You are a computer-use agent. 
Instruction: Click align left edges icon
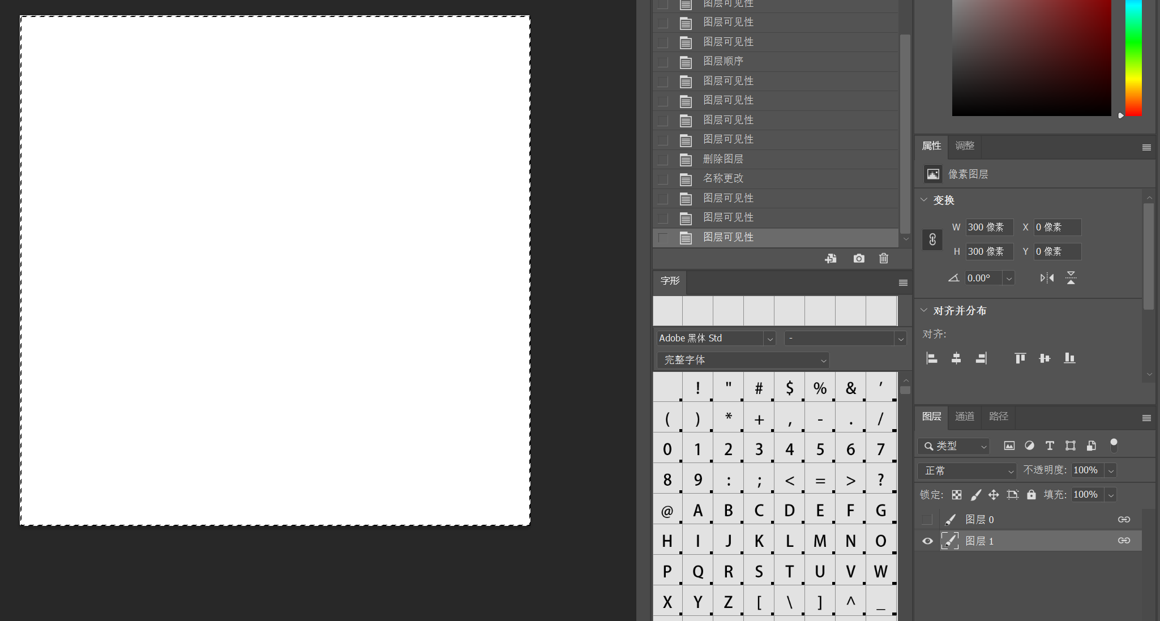click(932, 358)
